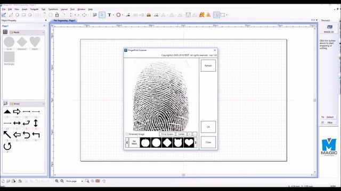
Task: Click the outlined left arrow shape
Action: [x=17, y=135]
